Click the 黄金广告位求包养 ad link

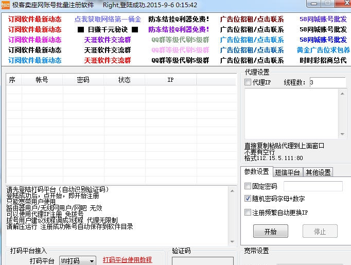[x=323, y=50]
